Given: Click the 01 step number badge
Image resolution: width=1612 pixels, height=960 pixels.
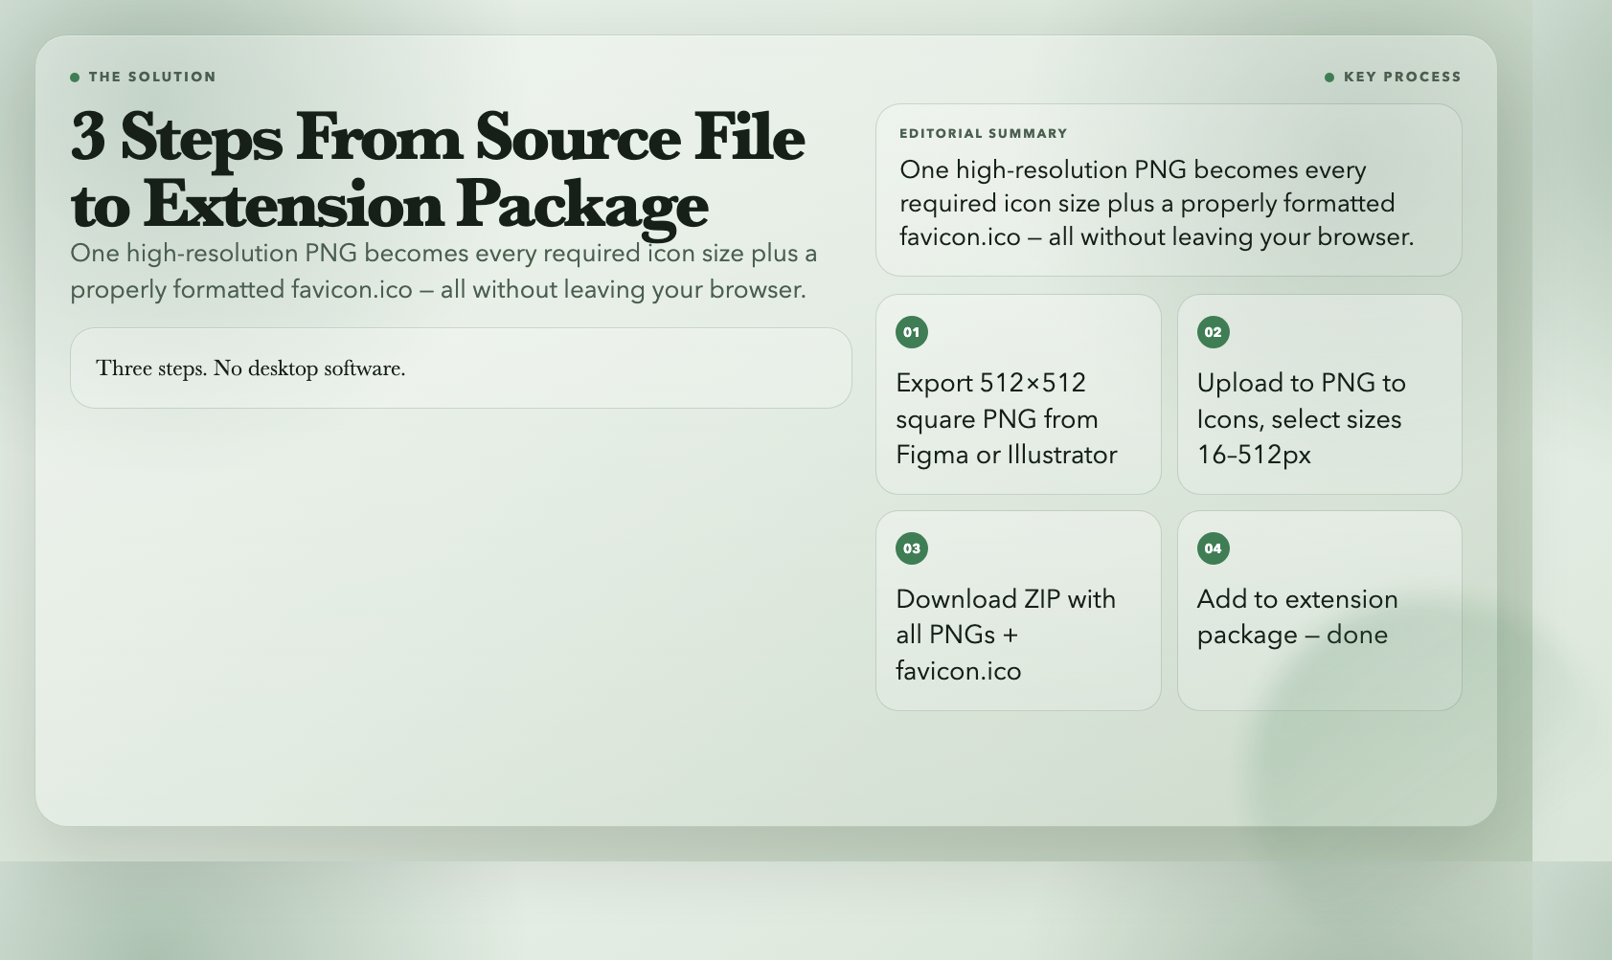Looking at the screenshot, I should tap(912, 332).
